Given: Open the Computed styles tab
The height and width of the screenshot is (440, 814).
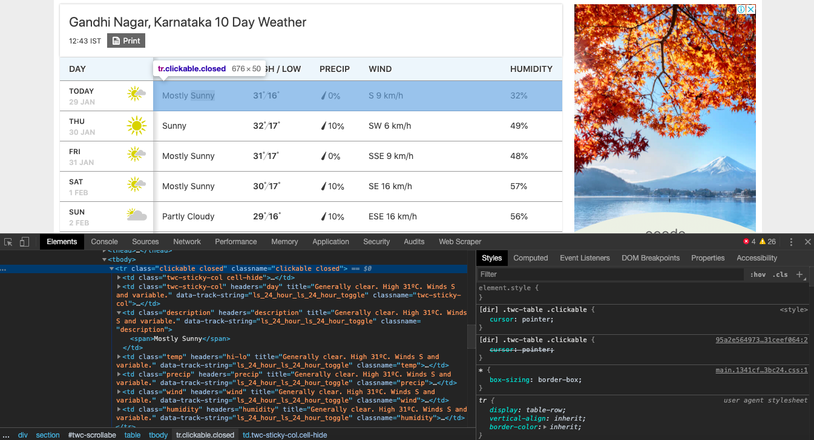Looking at the screenshot, I should pyautogui.click(x=530, y=257).
